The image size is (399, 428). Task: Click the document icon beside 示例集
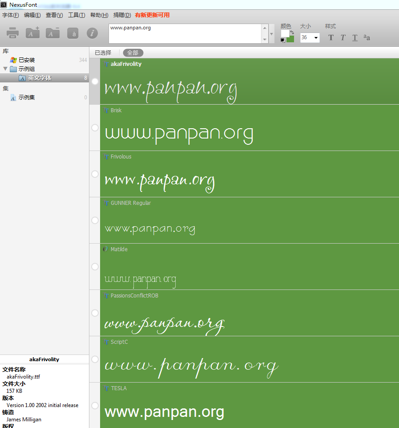click(x=13, y=98)
